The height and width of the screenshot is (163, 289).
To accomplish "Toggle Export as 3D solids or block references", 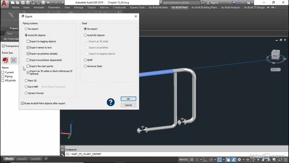I will (28, 72).
